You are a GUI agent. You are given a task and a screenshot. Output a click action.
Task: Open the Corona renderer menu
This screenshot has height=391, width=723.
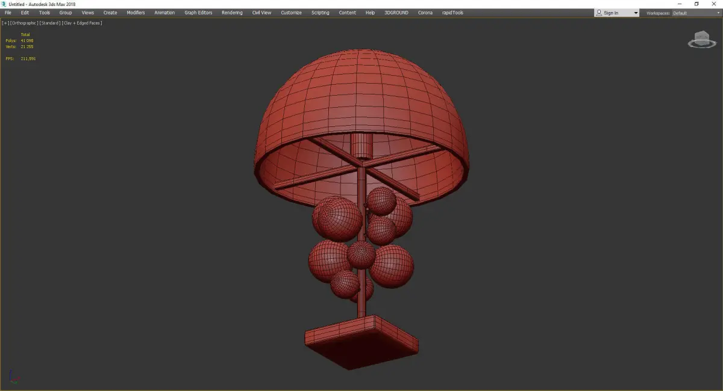pos(425,13)
